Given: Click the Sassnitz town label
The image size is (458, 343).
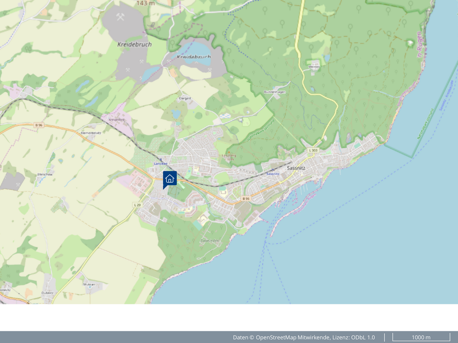Looking at the screenshot, I should point(296,168).
